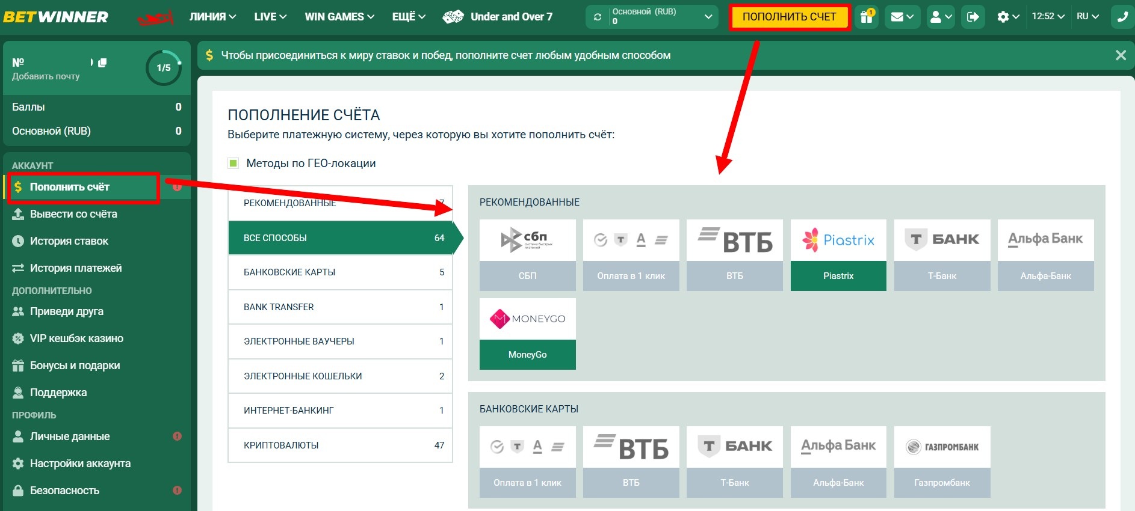Open the user profile icon menu

tap(941, 17)
